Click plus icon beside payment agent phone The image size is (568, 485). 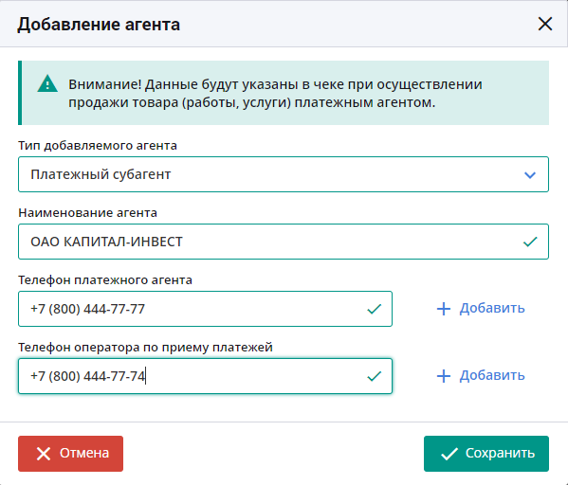tap(444, 309)
